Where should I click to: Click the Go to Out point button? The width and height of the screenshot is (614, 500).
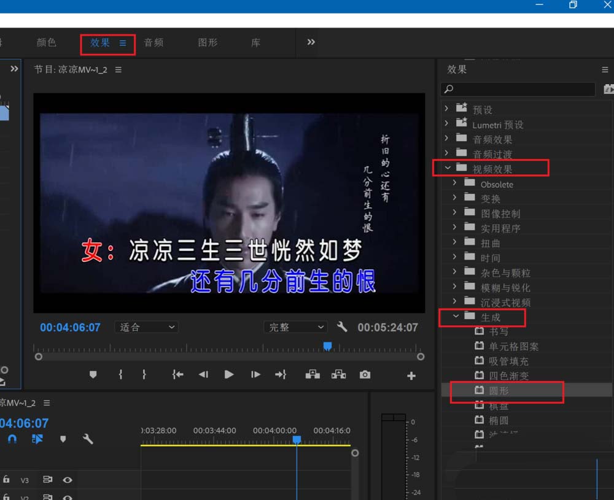click(x=281, y=374)
